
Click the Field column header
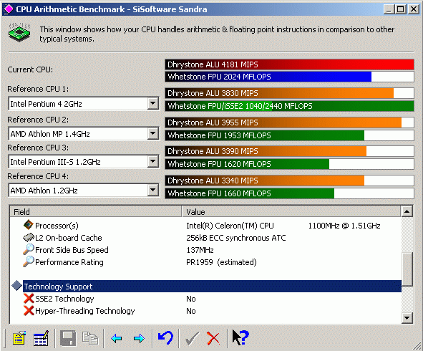95,212
